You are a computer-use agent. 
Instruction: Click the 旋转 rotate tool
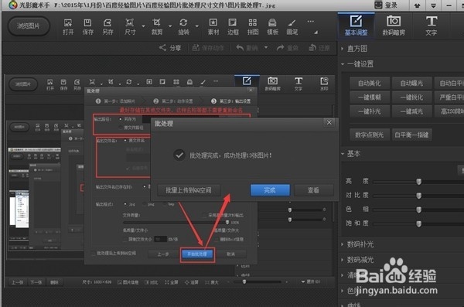pyautogui.click(x=183, y=26)
